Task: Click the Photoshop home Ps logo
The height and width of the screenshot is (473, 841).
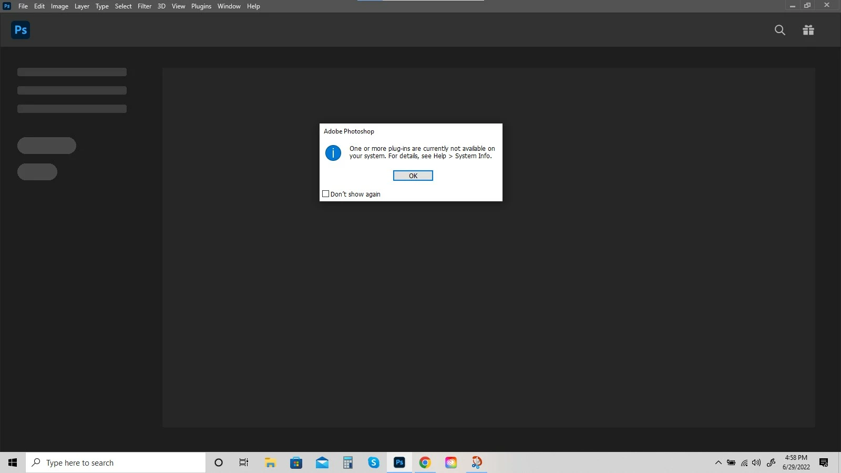Action: click(x=20, y=30)
